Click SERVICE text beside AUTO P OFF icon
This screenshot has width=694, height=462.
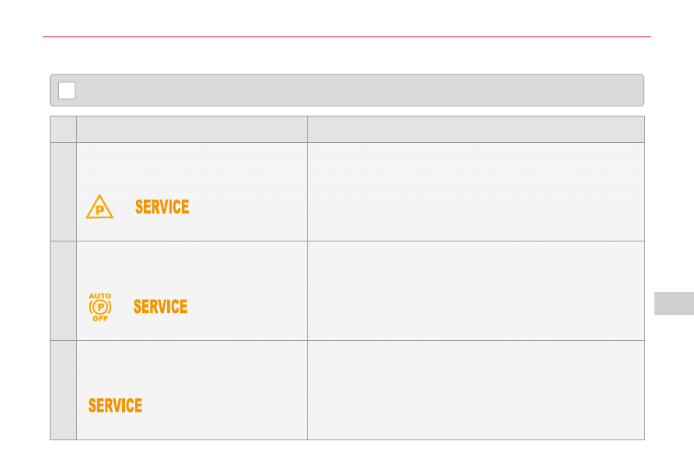pos(160,307)
